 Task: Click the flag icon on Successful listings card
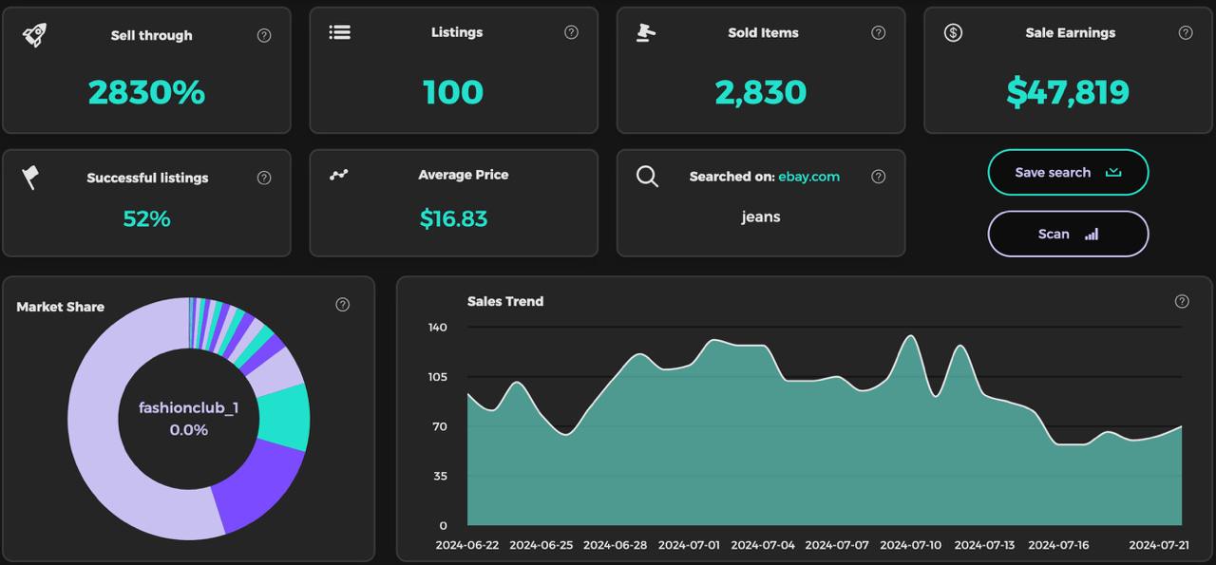point(31,178)
